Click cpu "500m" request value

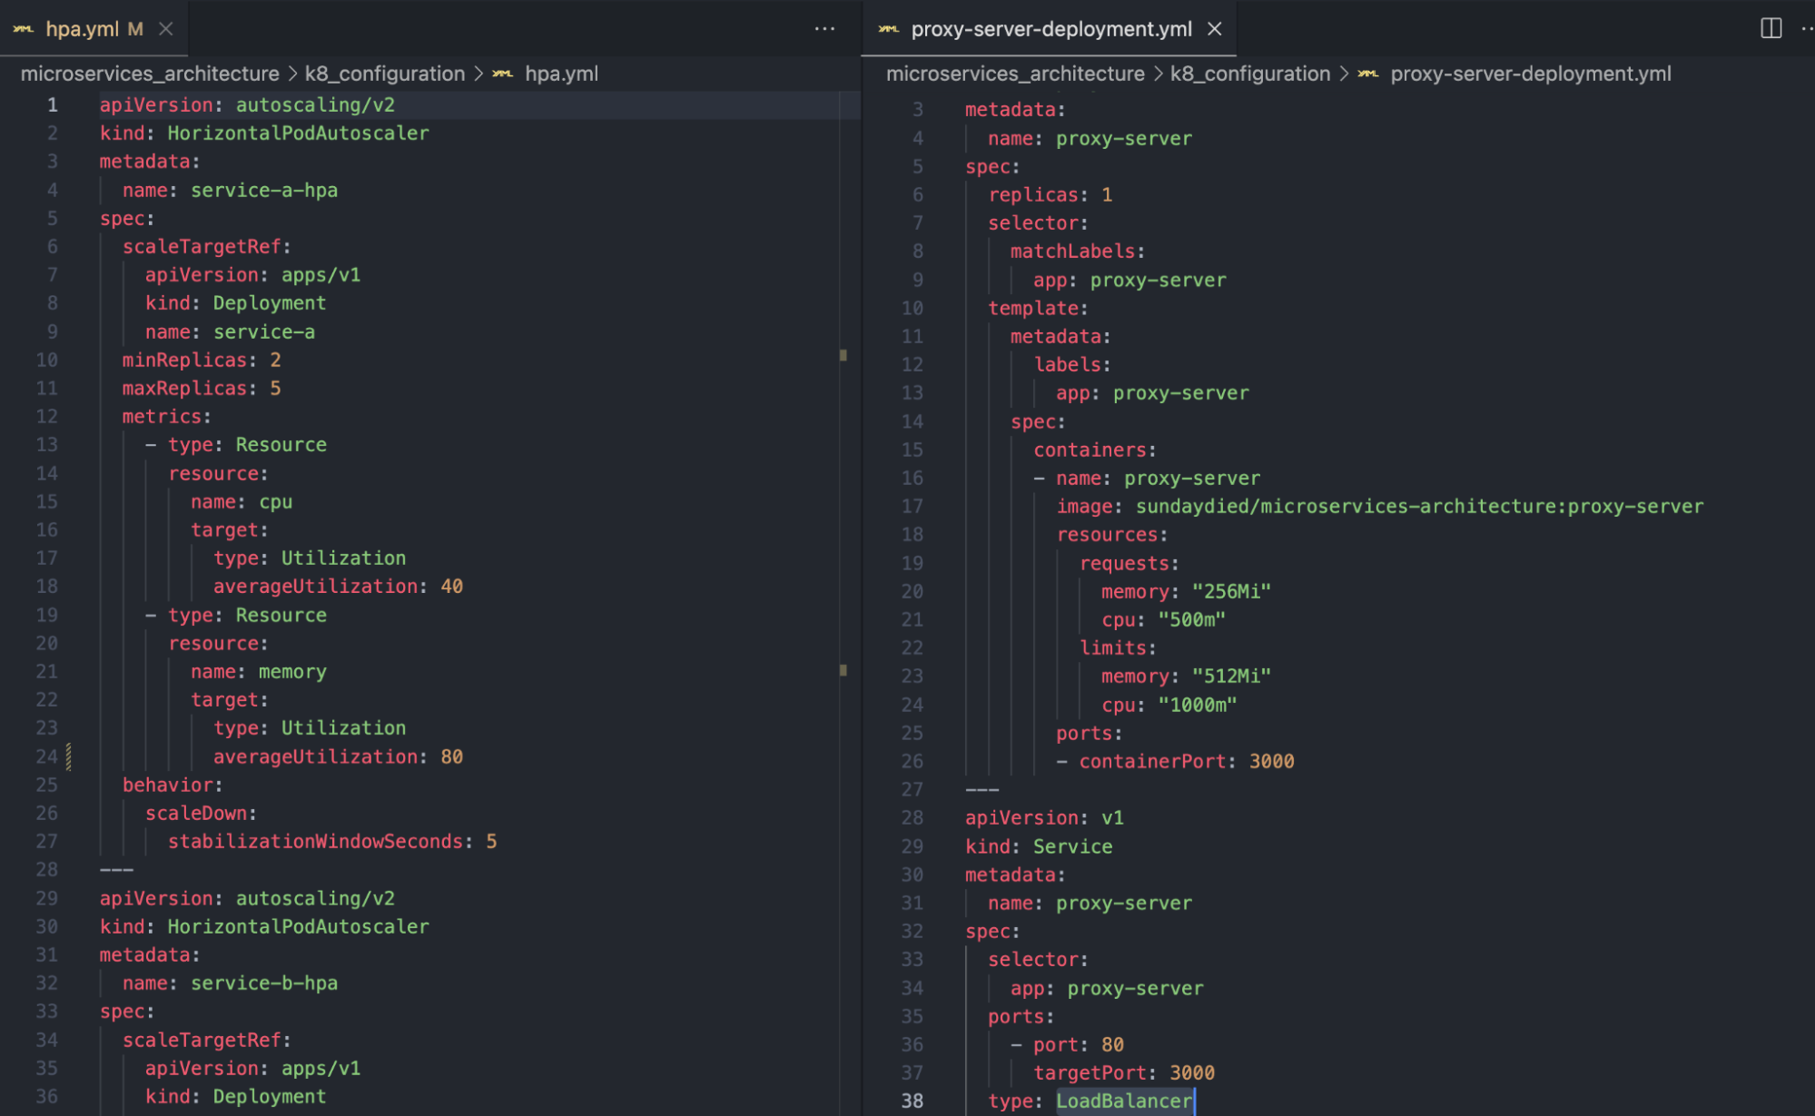click(1192, 619)
